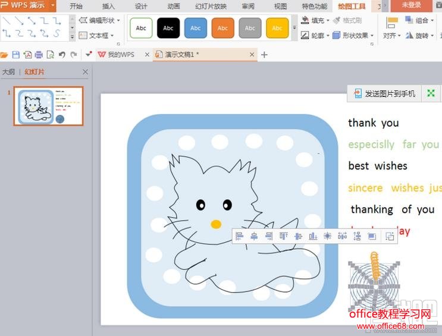The width and height of the screenshot is (442, 336).
Task: Click the Undo arrow icon
Action: point(62,55)
